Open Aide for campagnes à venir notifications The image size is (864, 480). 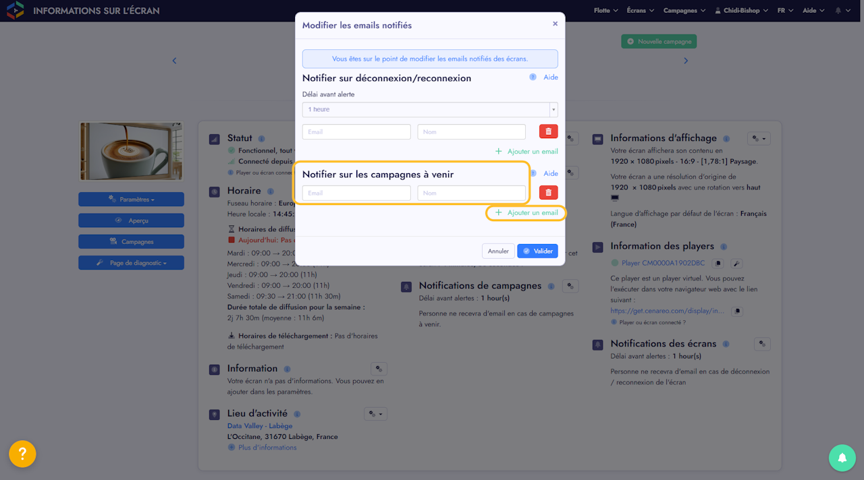point(551,174)
